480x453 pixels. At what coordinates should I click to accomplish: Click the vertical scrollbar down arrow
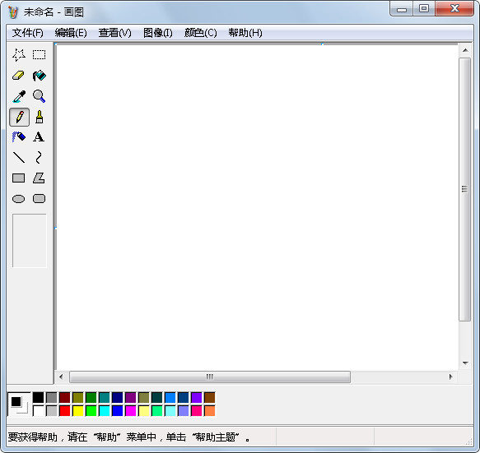click(x=465, y=363)
